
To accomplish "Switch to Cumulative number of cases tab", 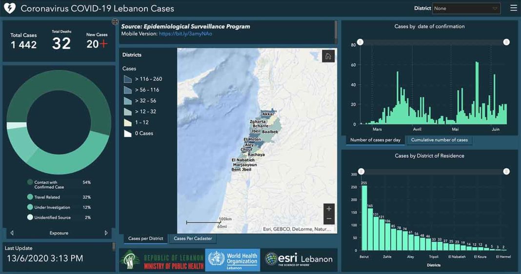I will [439, 140].
